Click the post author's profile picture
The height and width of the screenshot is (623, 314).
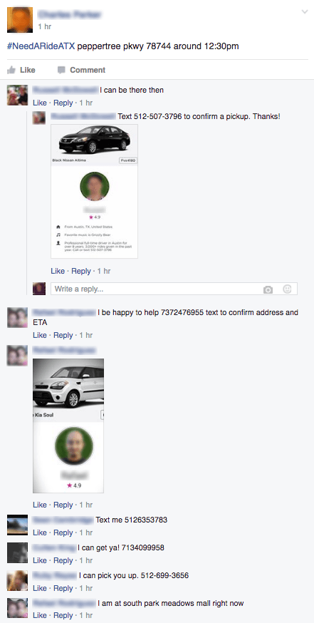[20, 20]
